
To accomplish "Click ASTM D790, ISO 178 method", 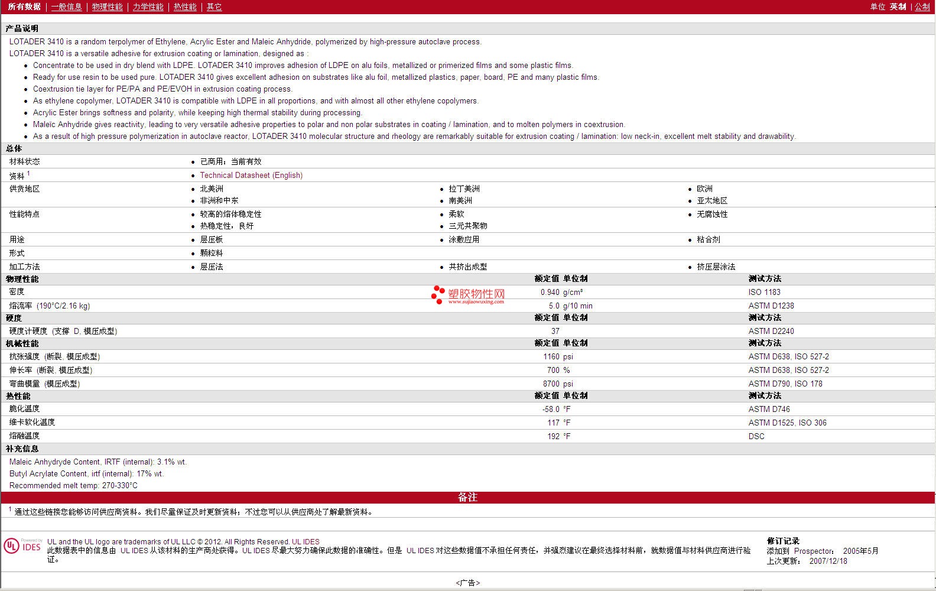I will (785, 384).
